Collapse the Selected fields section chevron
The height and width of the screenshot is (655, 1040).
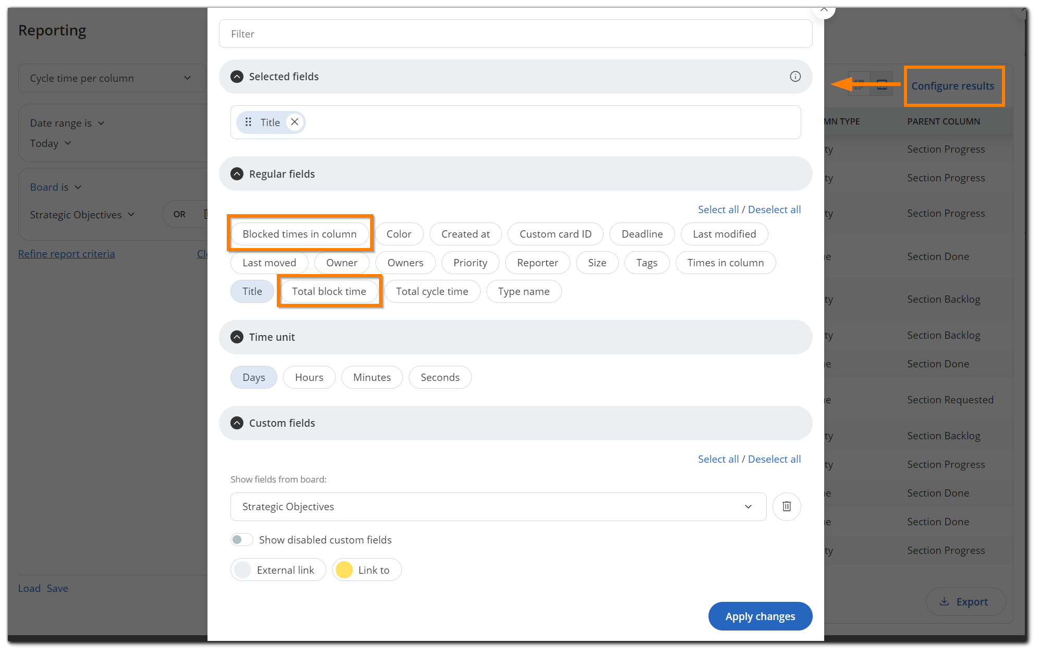tap(237, 77)
